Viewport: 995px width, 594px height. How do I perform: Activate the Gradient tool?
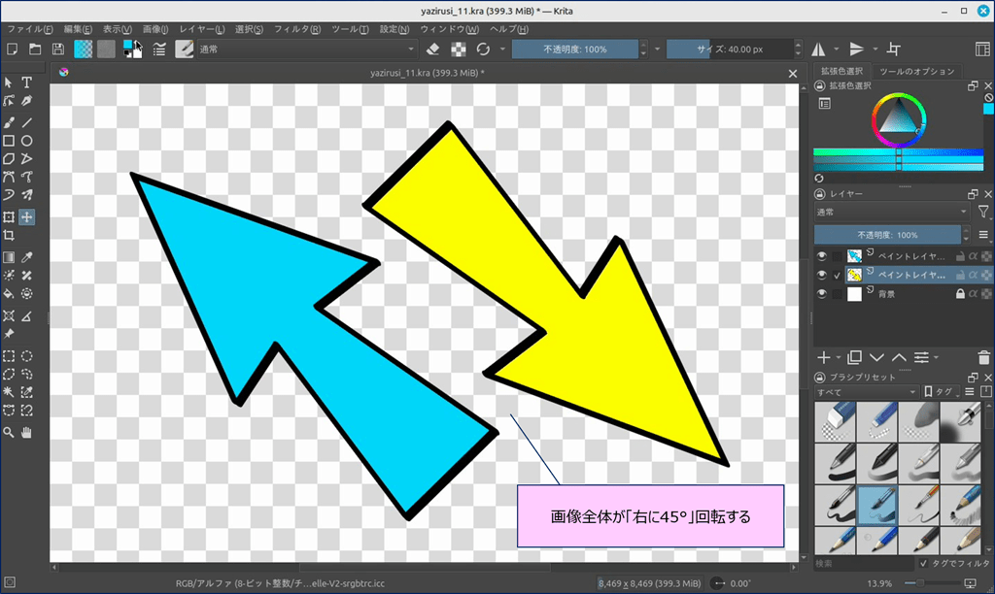9,257
